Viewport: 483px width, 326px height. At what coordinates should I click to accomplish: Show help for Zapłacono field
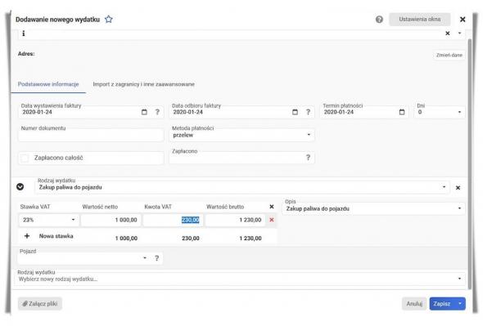pos(308,158)
